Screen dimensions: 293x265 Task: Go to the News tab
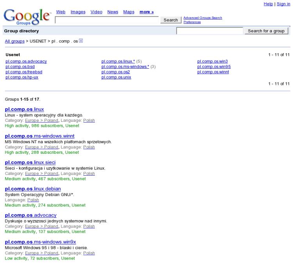tap(113, 12)
